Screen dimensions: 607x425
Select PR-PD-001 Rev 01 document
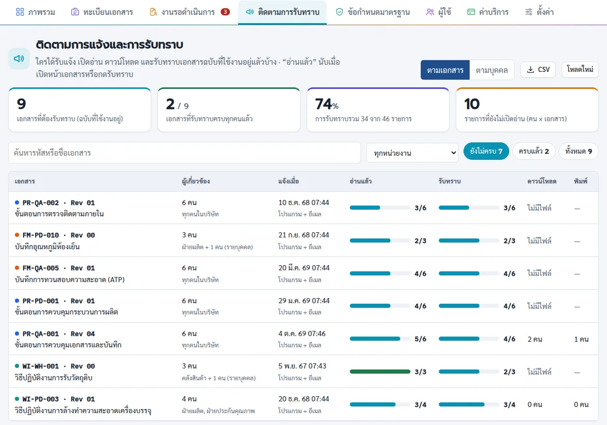(x=303, y=306)
